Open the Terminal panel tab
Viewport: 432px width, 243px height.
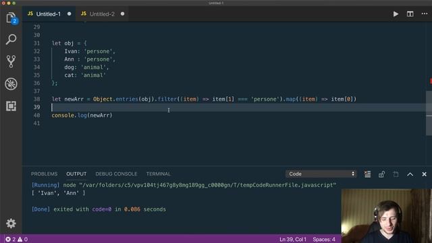click(159, 174)
